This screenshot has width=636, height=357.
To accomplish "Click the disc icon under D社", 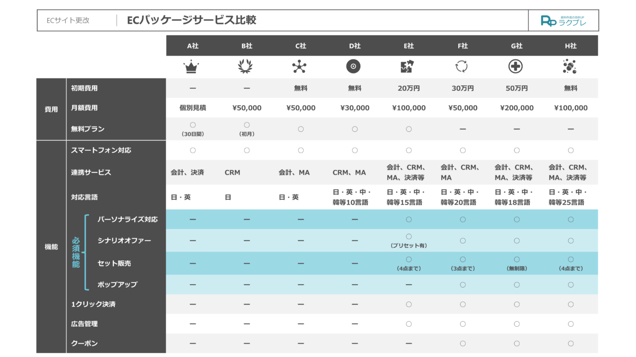I will [354, 66].
